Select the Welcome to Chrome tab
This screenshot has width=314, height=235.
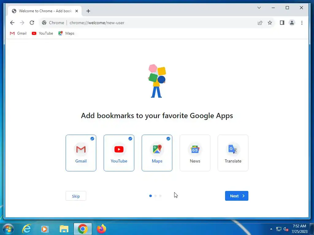[45, 11]
